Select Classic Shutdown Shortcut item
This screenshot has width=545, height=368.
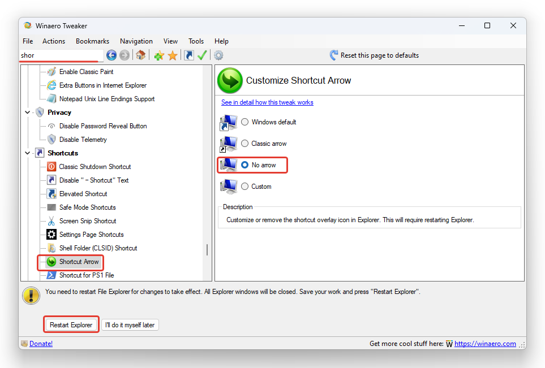(x=95, y=167)
